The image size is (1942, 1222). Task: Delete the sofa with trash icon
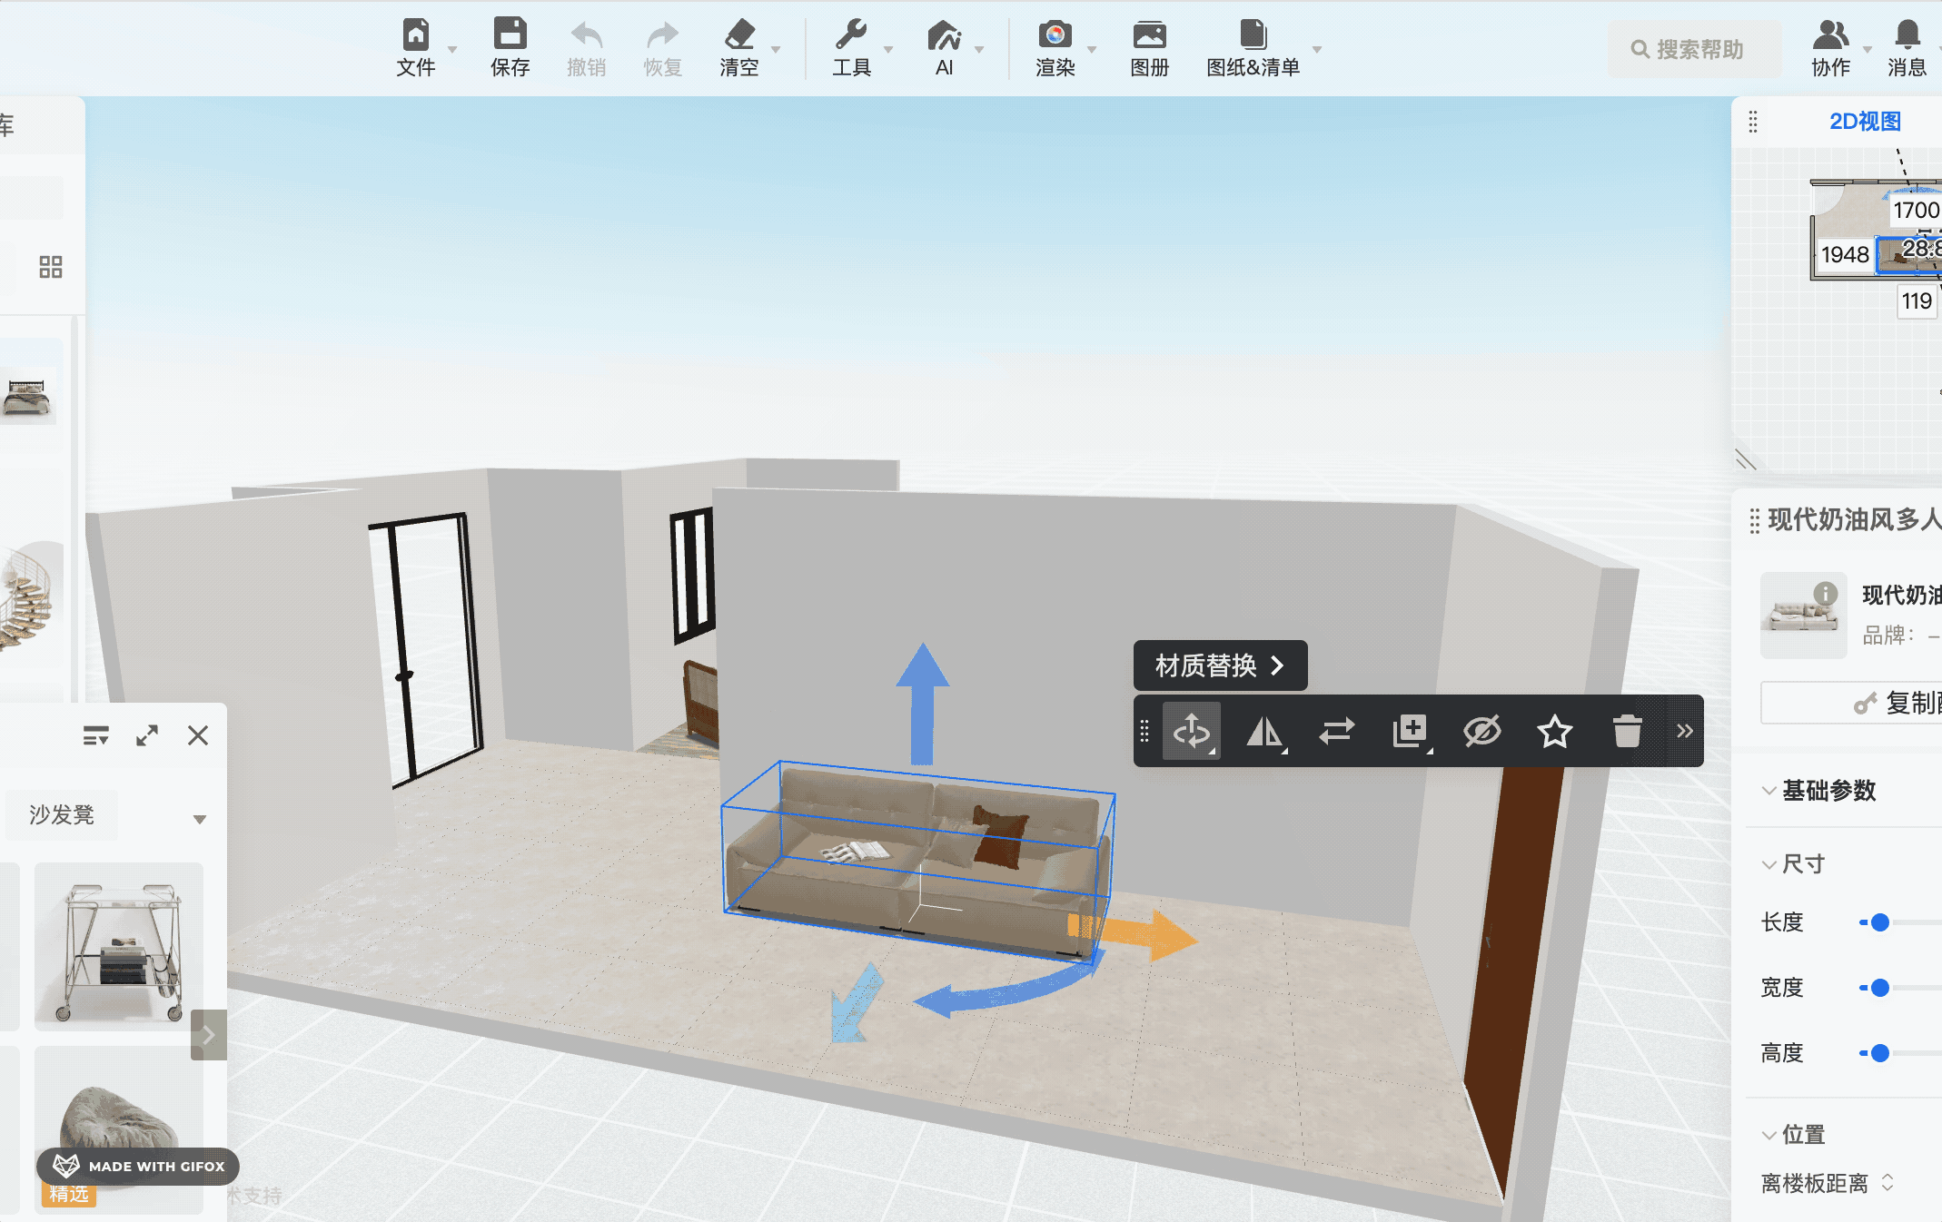point(1627,731)
